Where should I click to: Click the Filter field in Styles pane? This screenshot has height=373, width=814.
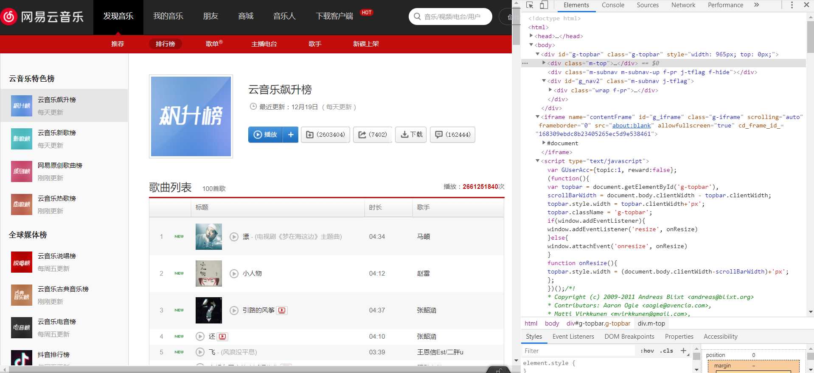click(x=578, y=351)
